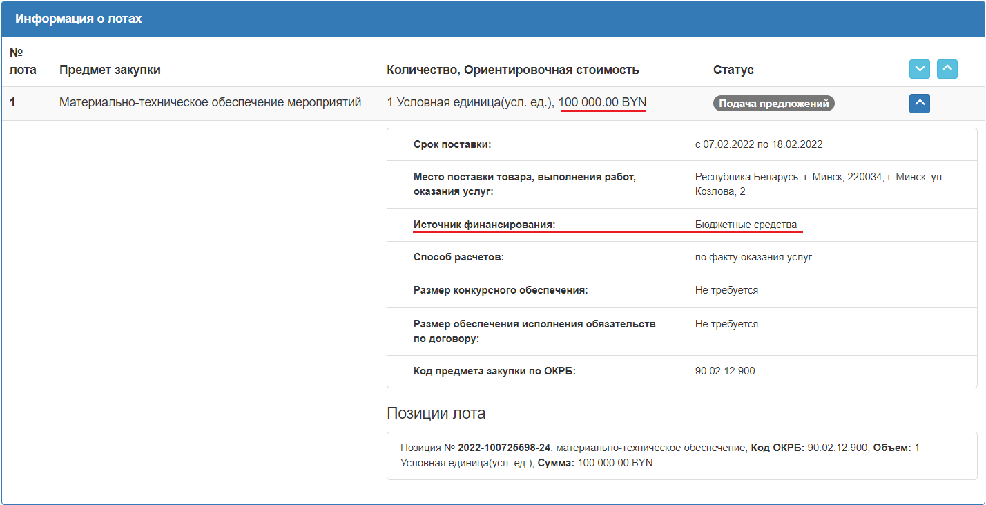Click 'Место поставки товара' label
The height and width of the screenshot is (505, 986).
pyautogui.click(x=525, y=184)
